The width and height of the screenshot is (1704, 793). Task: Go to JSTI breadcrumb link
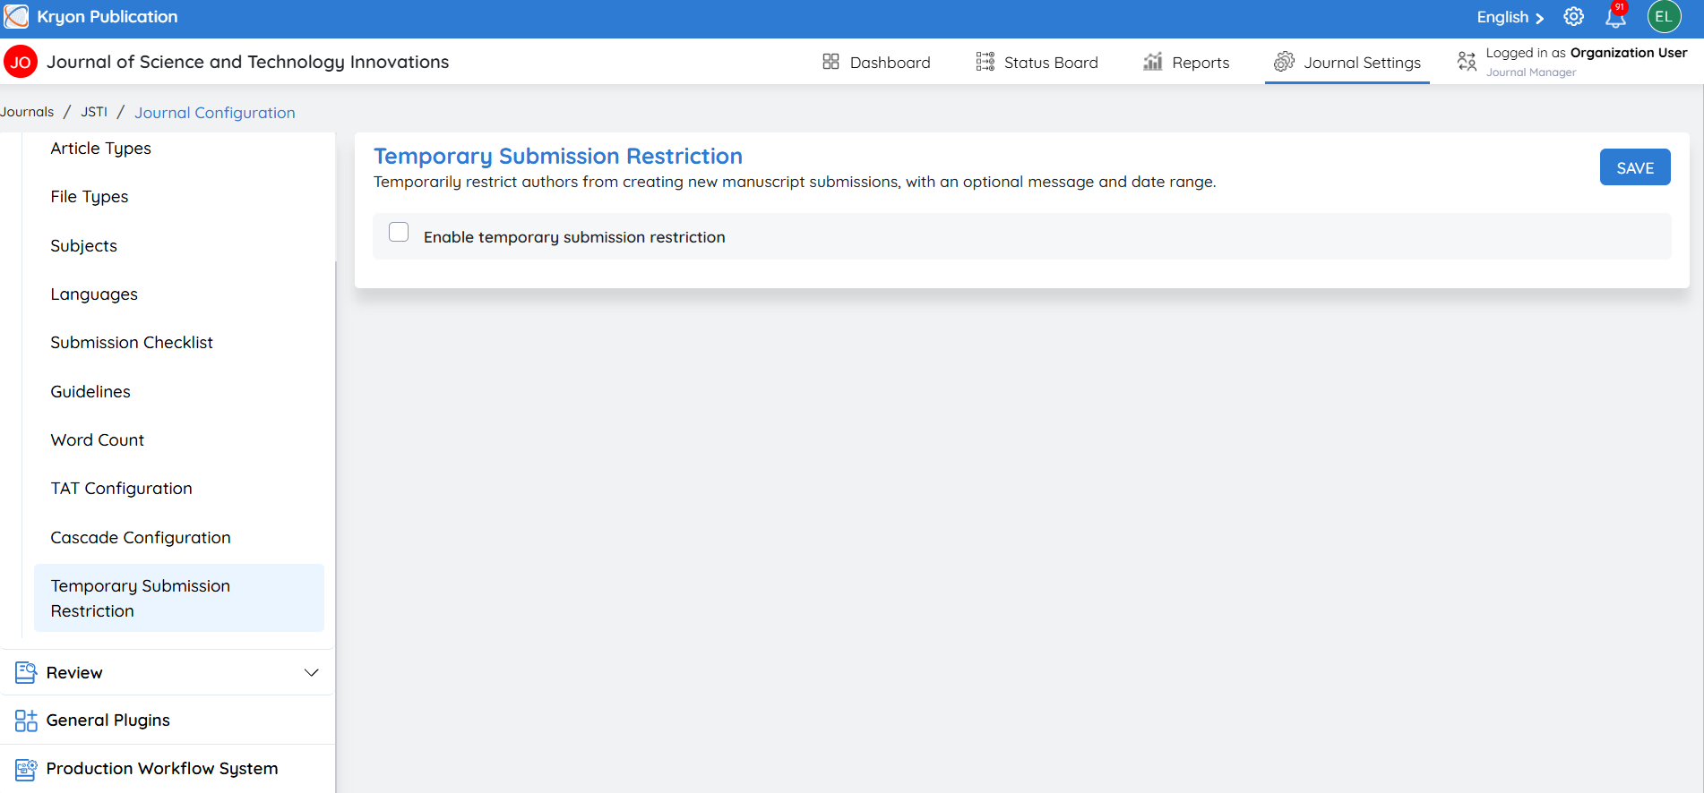(x=94, y=112)
